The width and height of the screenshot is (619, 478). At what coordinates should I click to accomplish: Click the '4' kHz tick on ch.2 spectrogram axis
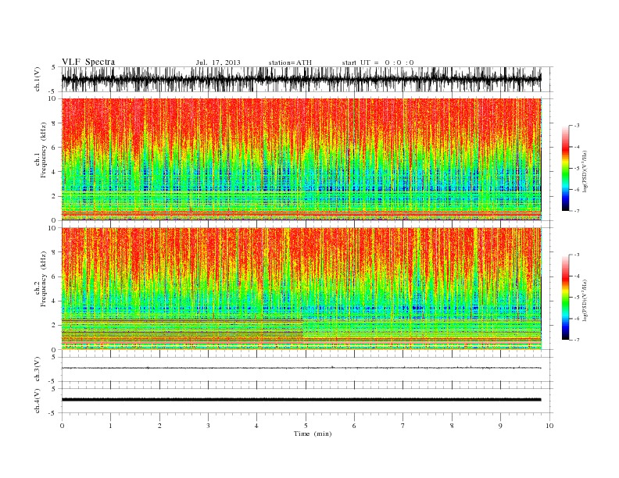tap(54, 301)
